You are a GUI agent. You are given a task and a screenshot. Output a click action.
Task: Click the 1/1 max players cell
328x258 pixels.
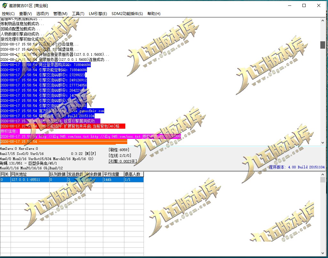[x=134, y=180]
